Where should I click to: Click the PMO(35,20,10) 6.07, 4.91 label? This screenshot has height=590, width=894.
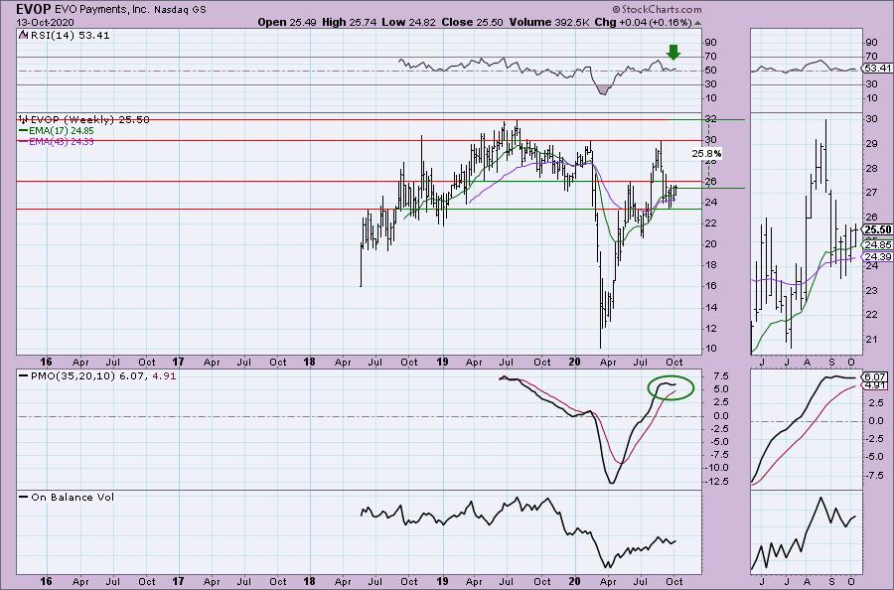103,376
